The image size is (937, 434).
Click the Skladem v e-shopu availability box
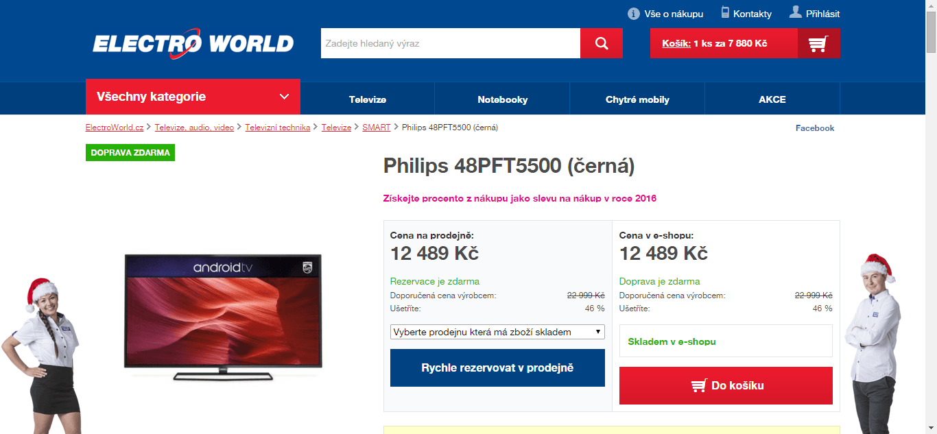(726, 341)
